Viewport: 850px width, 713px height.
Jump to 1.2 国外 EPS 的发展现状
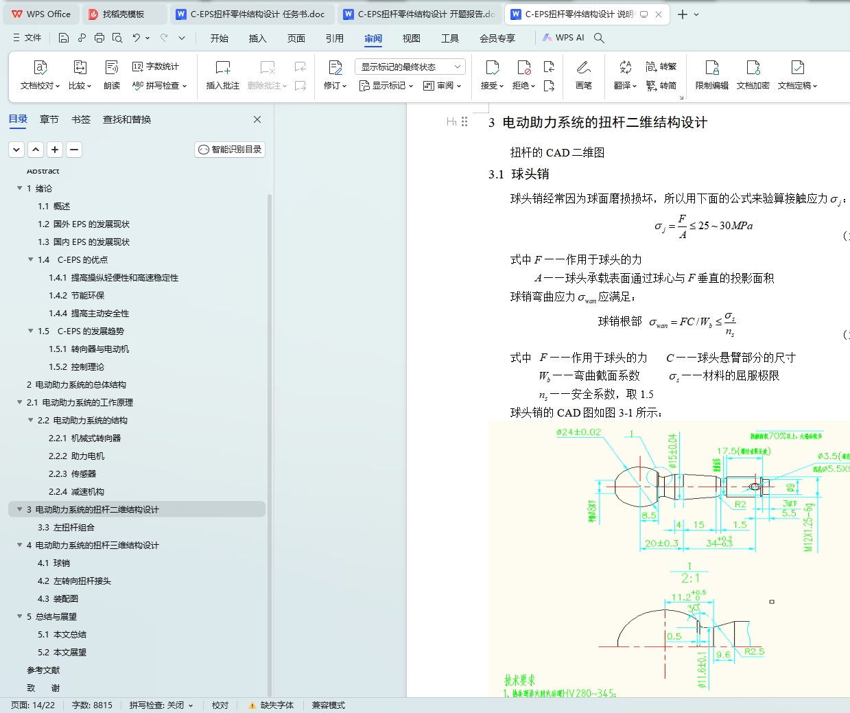point(84,224)
